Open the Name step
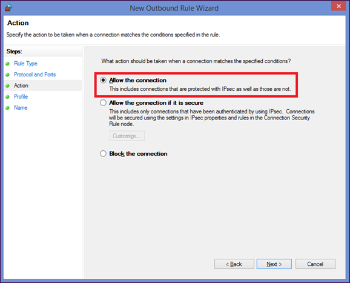 [x=21, y=108]
